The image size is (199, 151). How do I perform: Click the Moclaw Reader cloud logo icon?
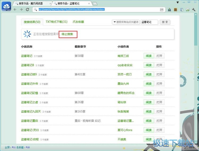coord(6,6)
